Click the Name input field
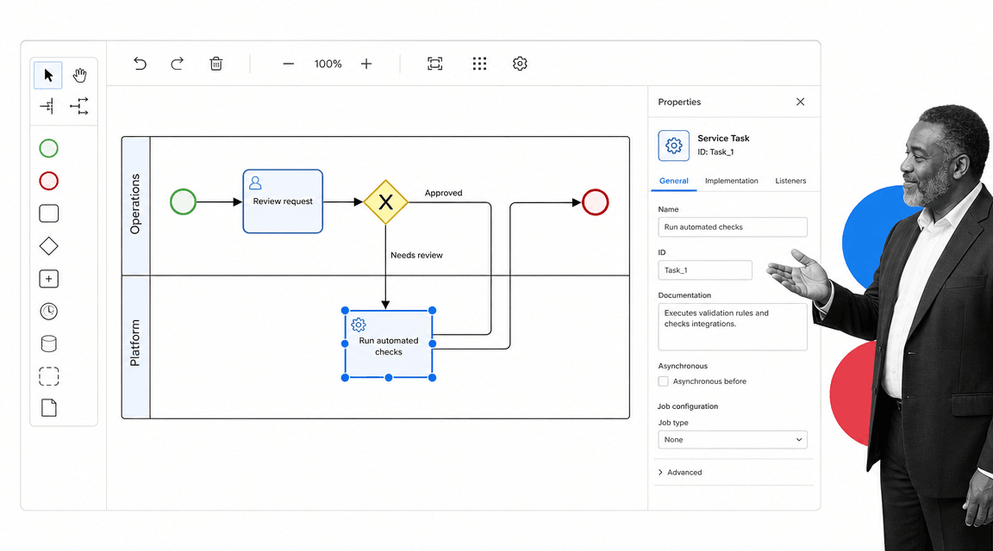The width and height of the screenshot is (993, 551). pos(733,227)
